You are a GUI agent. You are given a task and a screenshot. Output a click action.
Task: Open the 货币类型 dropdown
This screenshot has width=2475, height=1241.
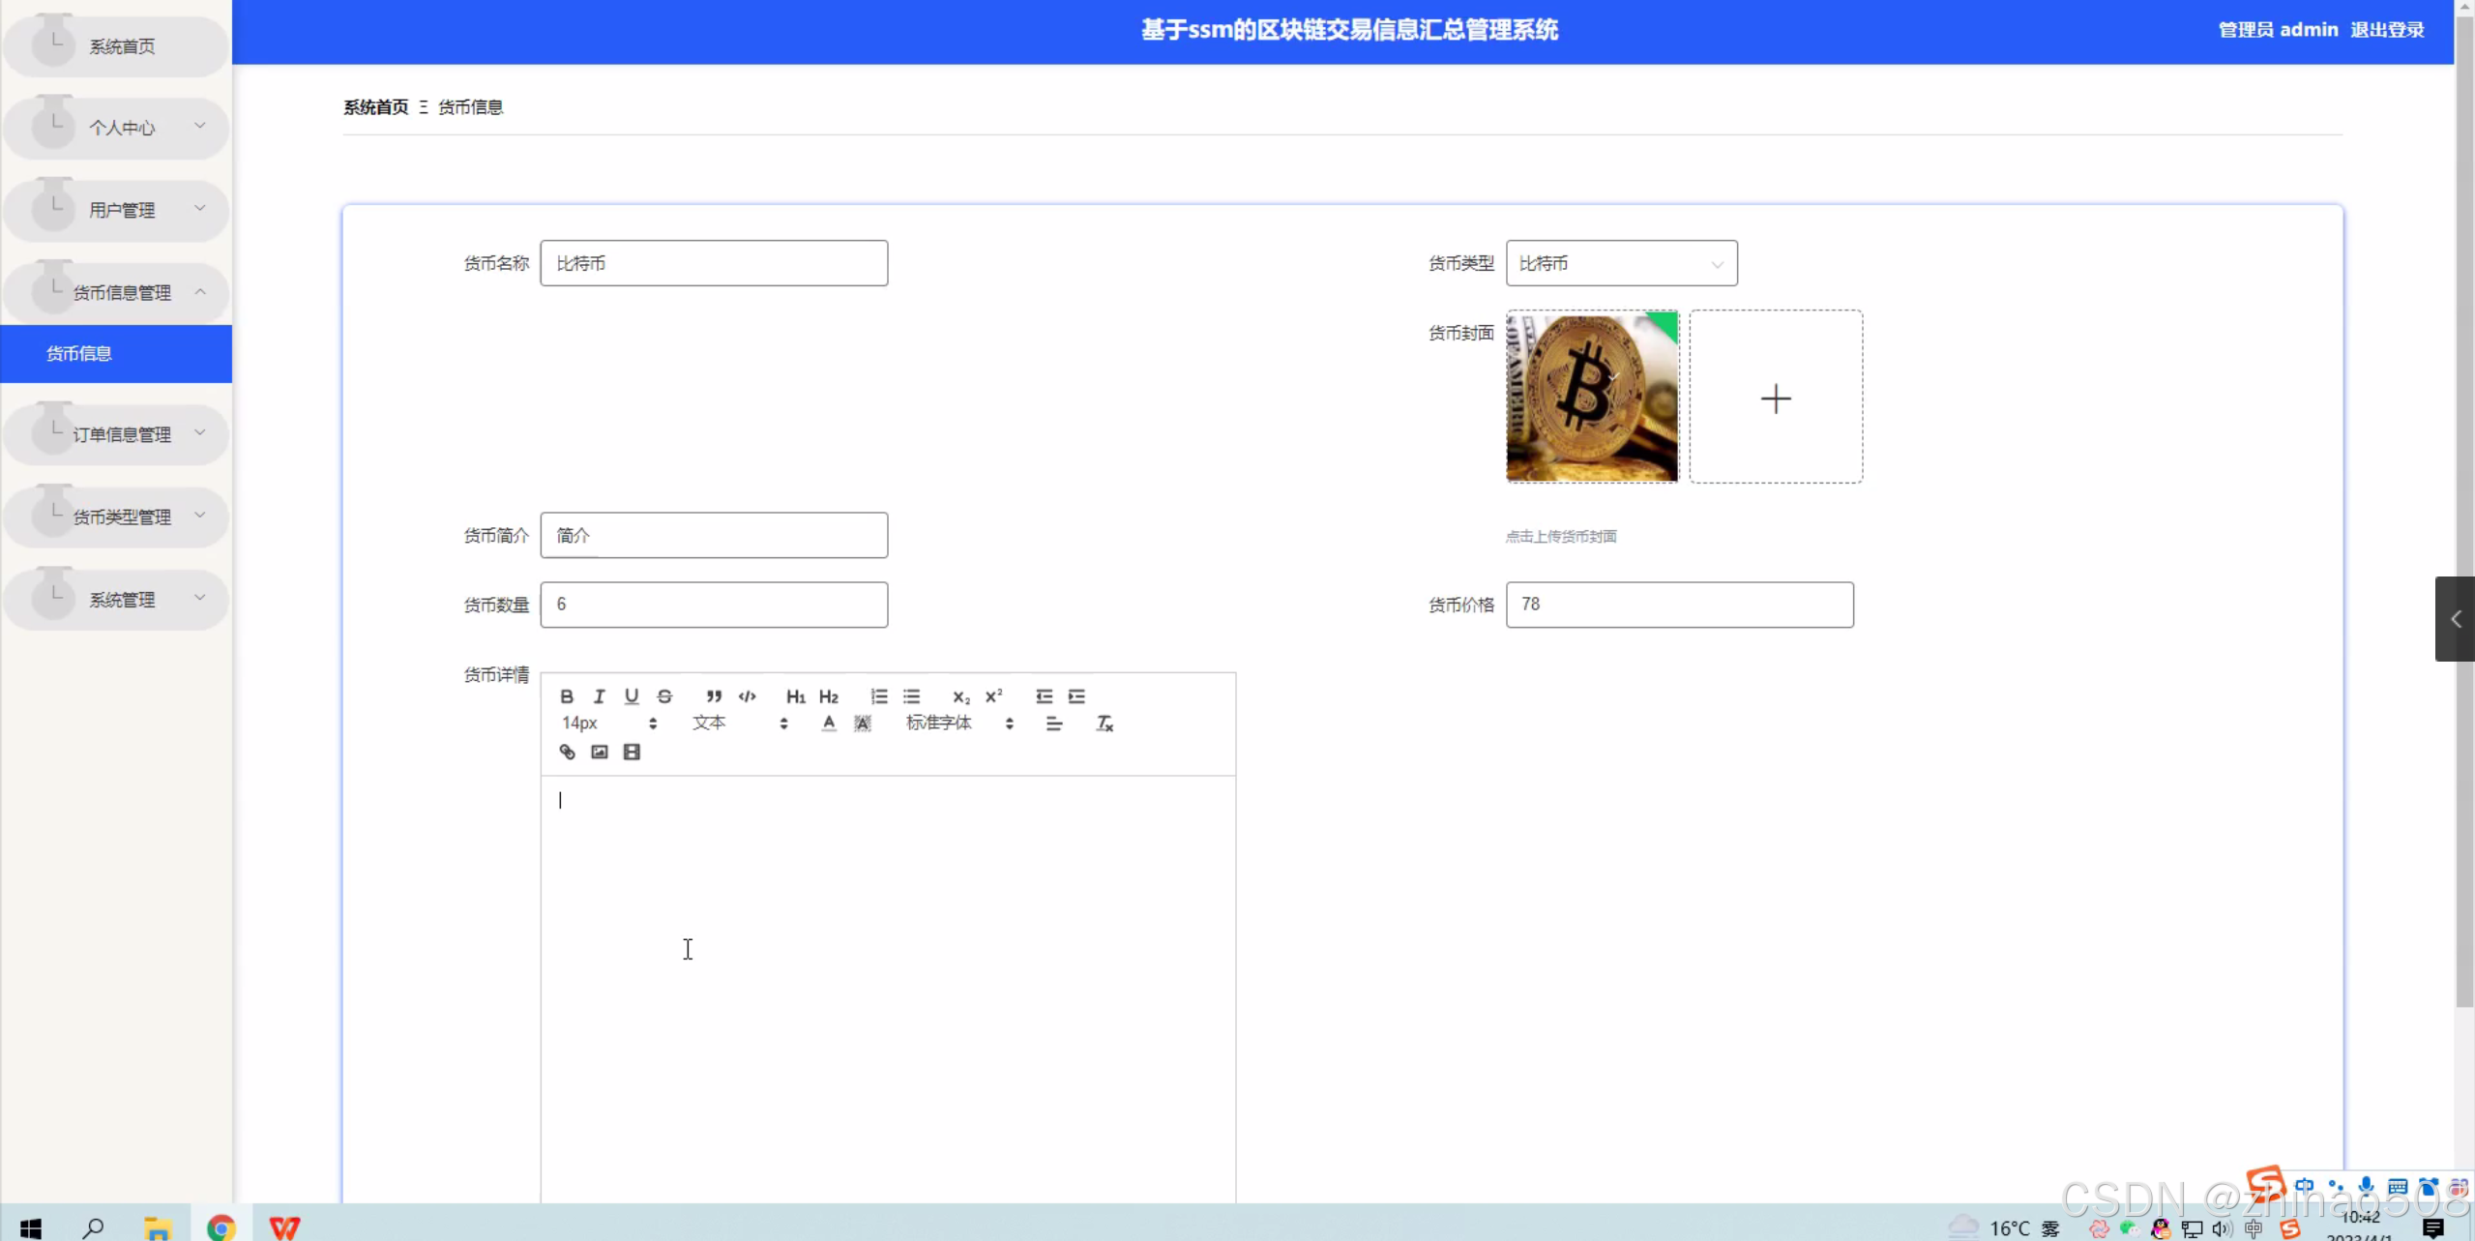[1621, 263]
